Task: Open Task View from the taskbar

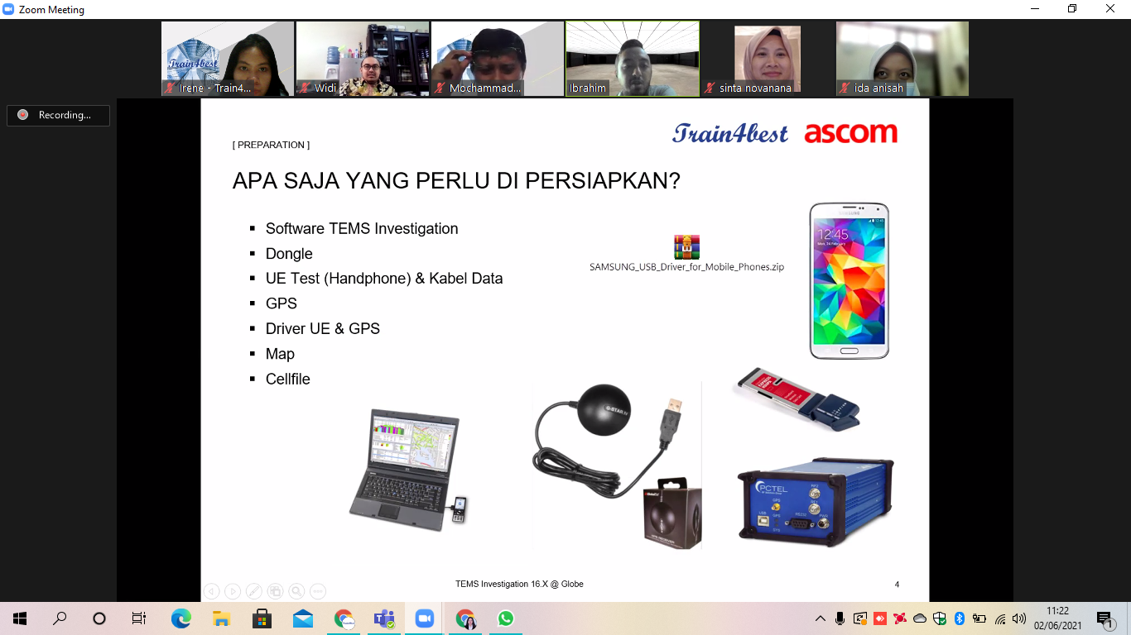Action: click(x=139, y=618)
